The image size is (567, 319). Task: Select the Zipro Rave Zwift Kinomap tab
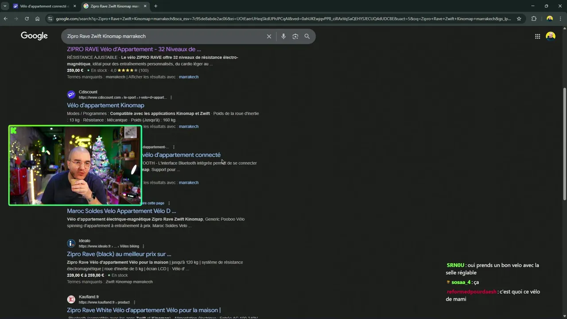point(115,6)
